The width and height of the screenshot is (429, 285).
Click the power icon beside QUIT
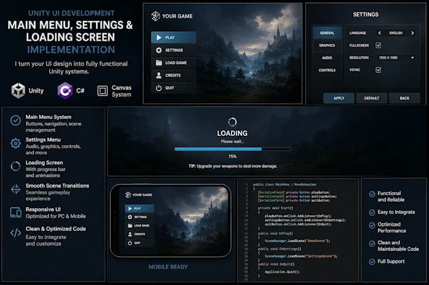(159, 88)
